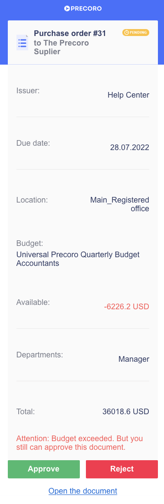Click the Manager department value
The width and height of the screenshot is (164, 504).
coord(134,359)
